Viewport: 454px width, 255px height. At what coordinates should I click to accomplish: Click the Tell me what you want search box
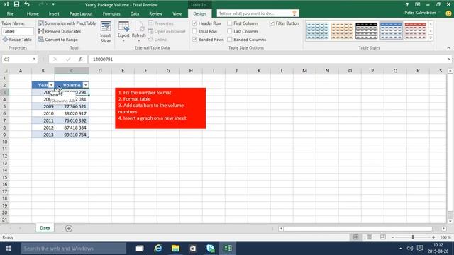pyautogui.click(x=258, y=13)
